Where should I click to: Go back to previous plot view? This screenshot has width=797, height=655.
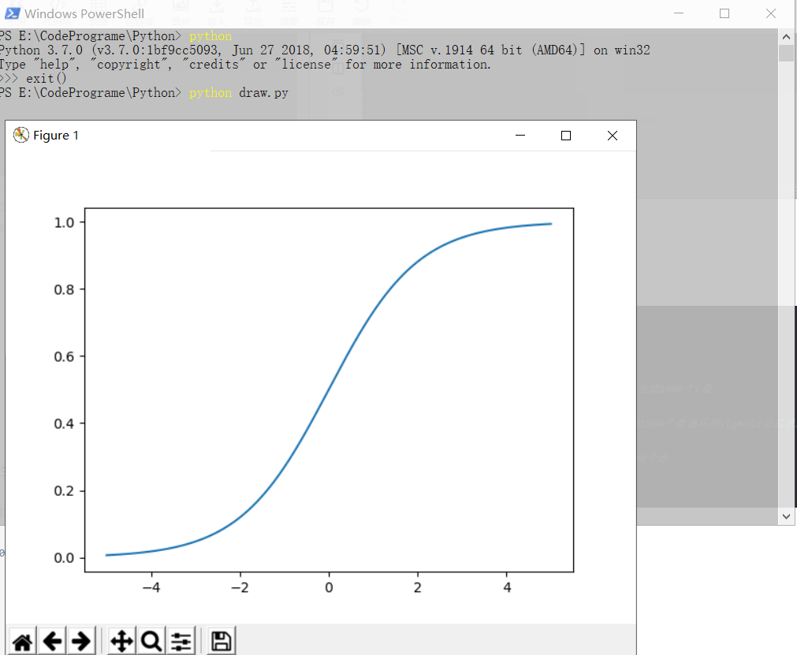point(52,642)
